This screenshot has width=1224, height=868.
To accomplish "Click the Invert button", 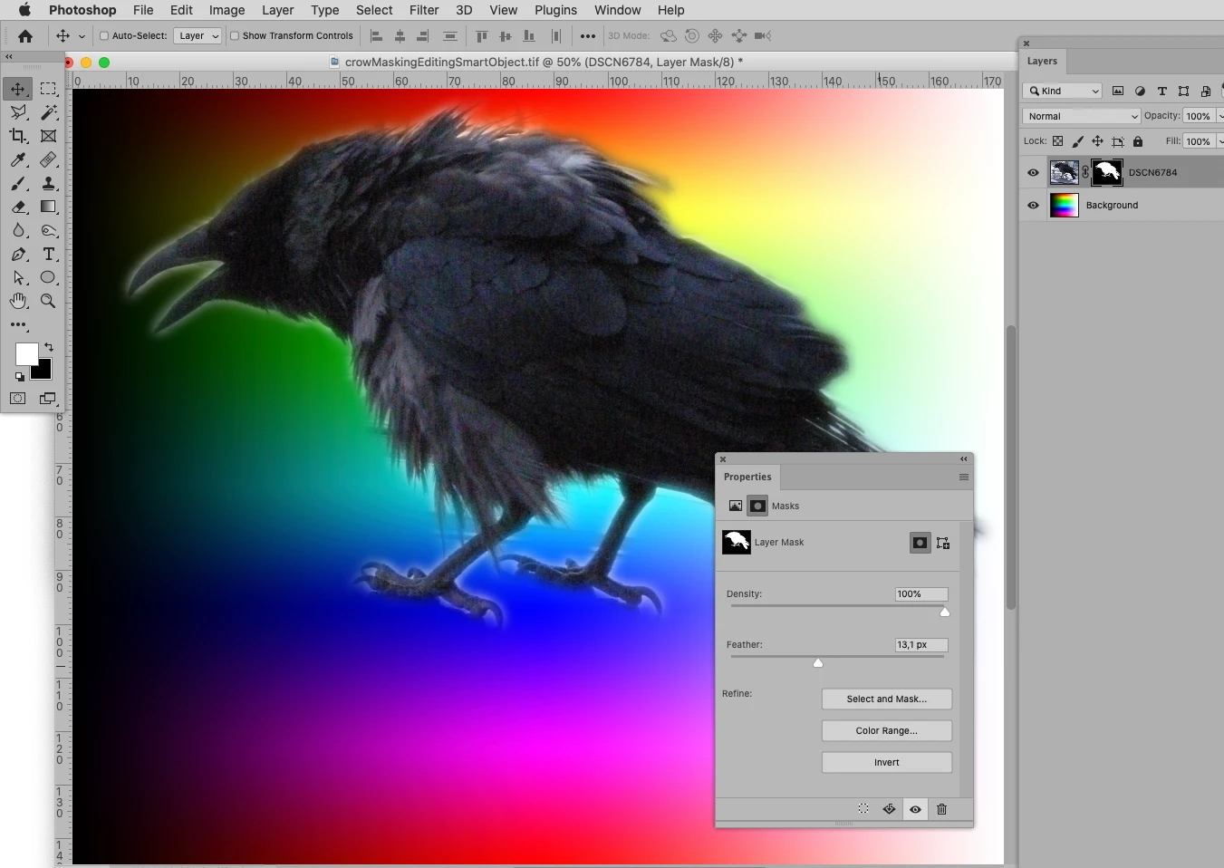I will pos(887,762).
